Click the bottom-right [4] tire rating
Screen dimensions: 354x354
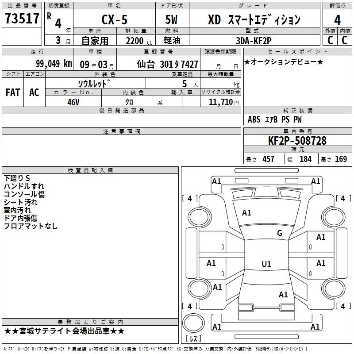(x=343, y=306)
